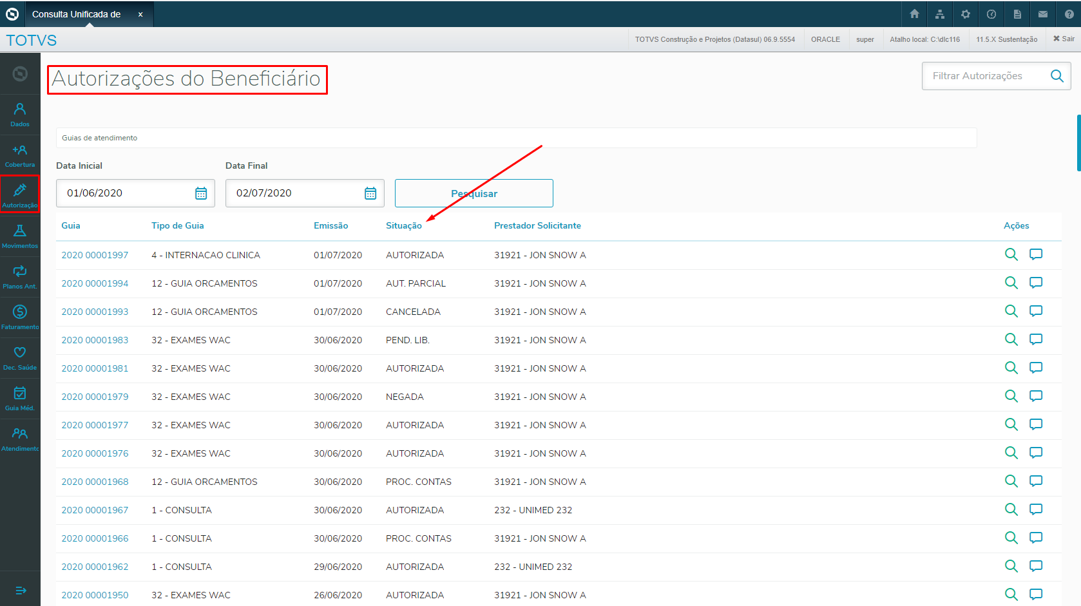The height and width of the screenshot is (606, 1081).
Task: Click the CANCELADA status cell
Action: pyautogui.click(x=413, y=312)
